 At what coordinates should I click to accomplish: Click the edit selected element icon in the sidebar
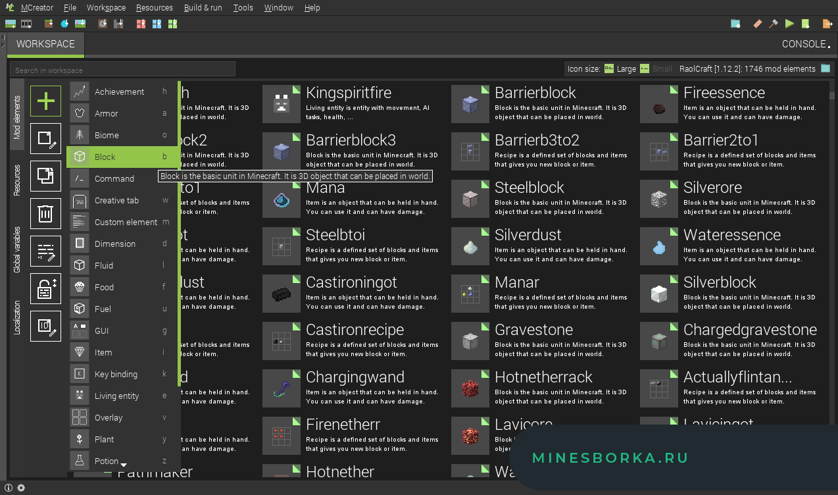[x=45, y=139]
